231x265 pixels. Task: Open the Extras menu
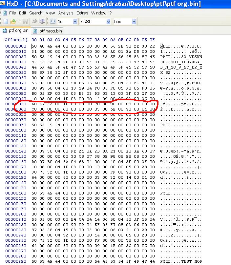(x=82, y=13)
